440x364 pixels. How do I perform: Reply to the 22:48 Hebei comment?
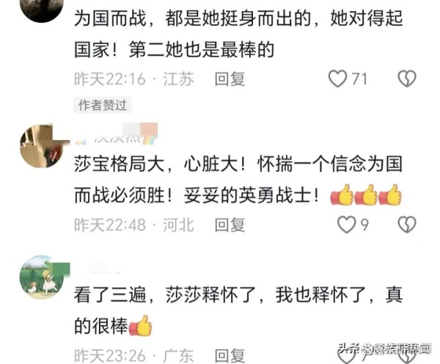(x=230, y=225)
